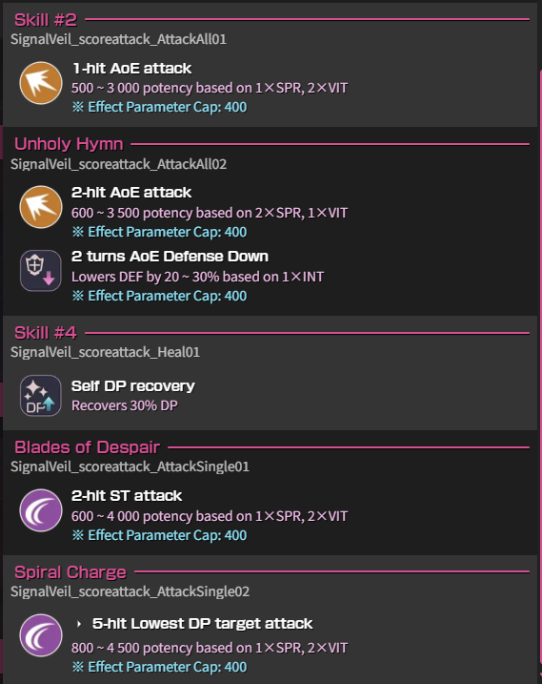Click the Spiral Charge purple crescent icon
Screen dimensions: 542x684
(41, 634)
